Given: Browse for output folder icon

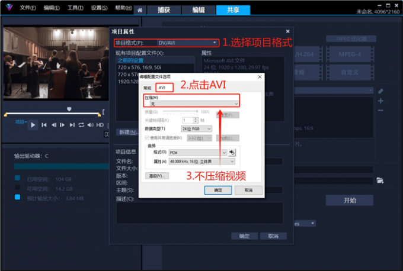Looking at the screenshot, I should 380,180.
